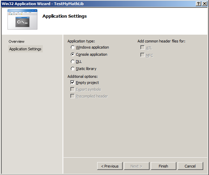Choose the Static library option

(73, 69)
